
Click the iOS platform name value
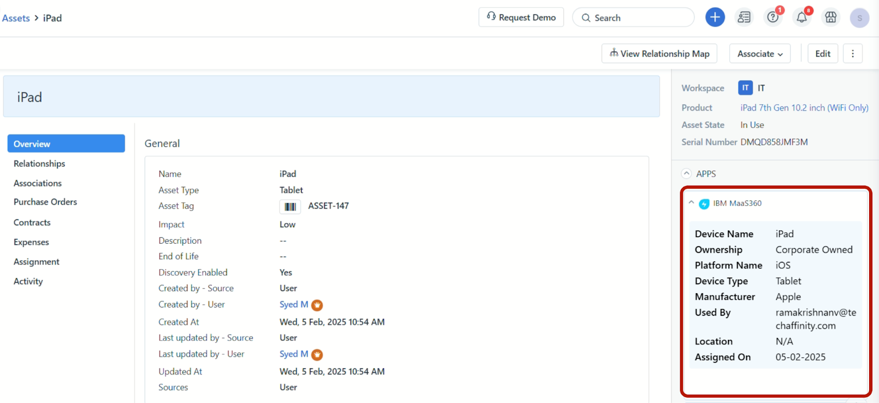click(783, 265)
